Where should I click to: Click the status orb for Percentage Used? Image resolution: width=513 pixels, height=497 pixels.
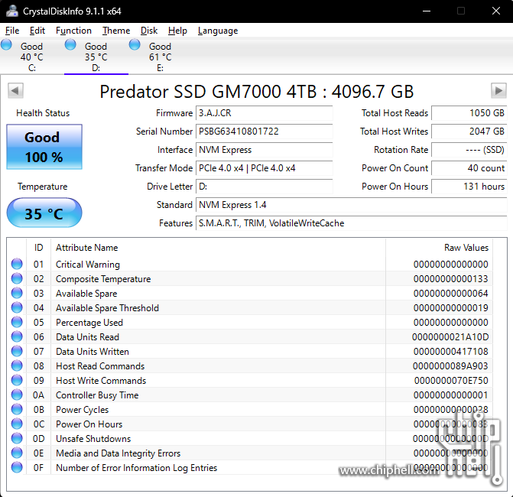17,322
